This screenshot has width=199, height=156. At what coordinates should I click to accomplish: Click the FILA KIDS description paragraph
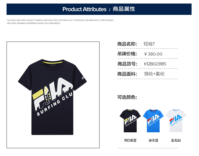point(60,22)
